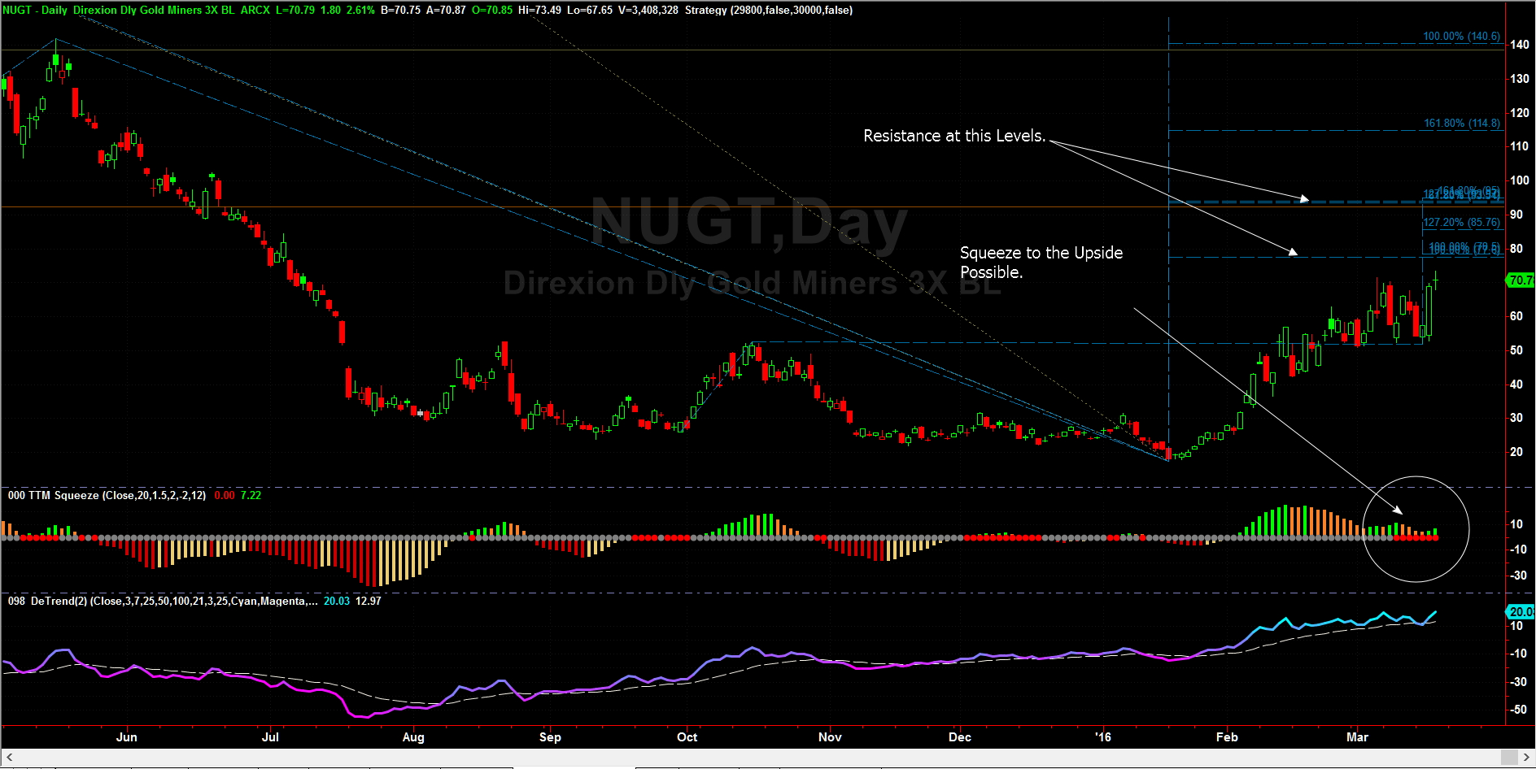Click the 161.80% (114.8) Fibonacci label
This screenshot has width=1536, height=769.
pos(1461,124)
